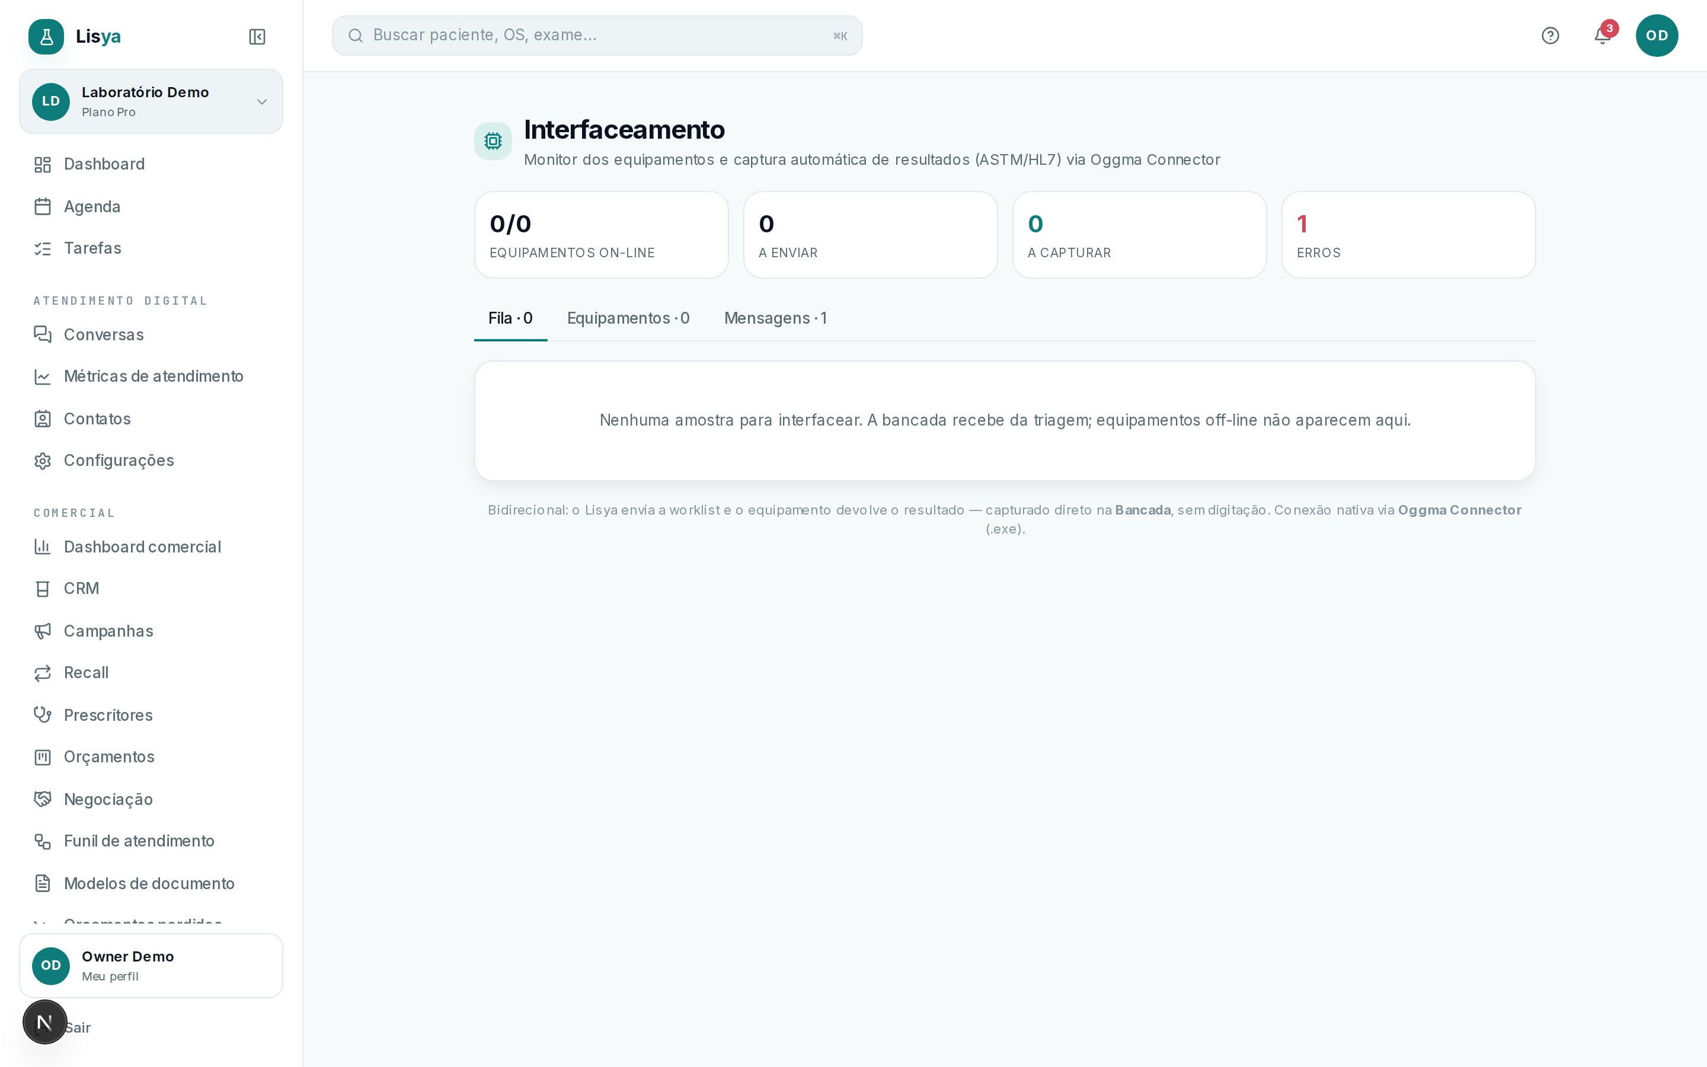Screen dimensions: 1707x1067
Task: Go to Contatos
Action: [151, 419]
